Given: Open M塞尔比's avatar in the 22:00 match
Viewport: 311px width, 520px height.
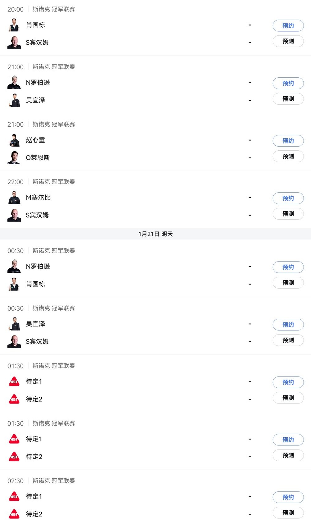Looking at the screenshot, I should pyautogui.click(x=14, y=198).
